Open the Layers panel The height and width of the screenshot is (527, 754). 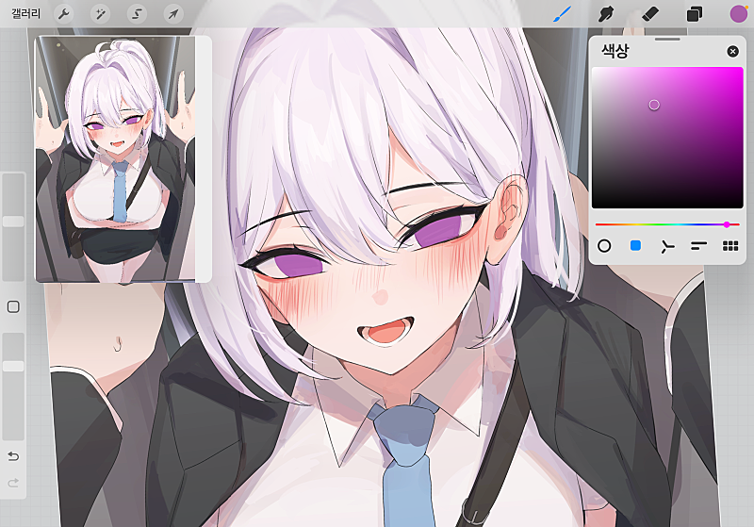click(695, 14)
